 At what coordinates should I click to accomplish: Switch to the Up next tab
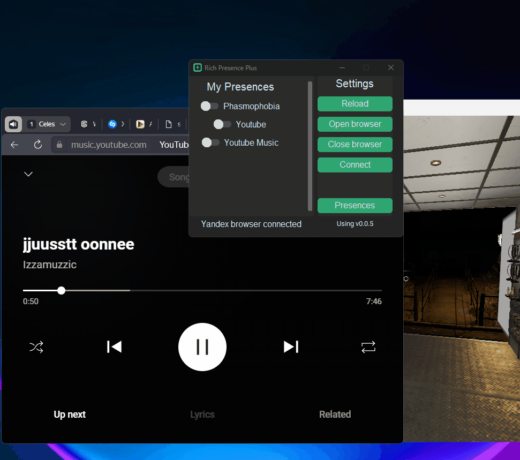[70, 414]
